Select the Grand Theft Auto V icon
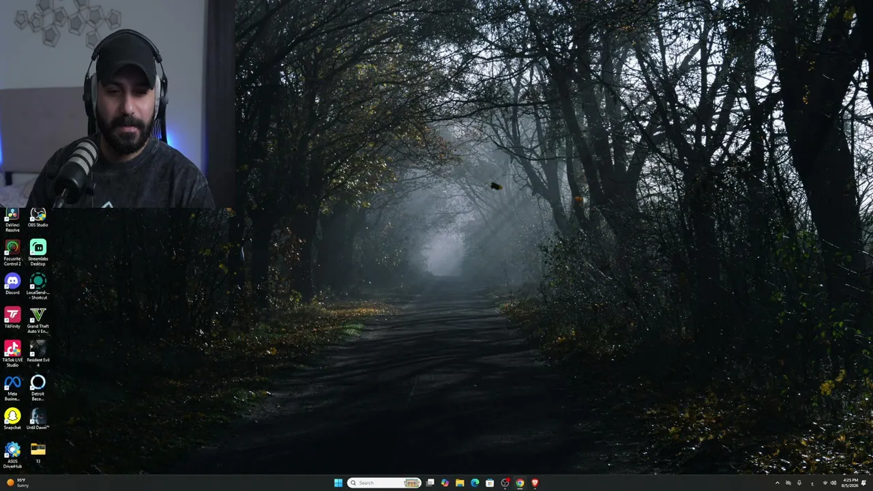 [x=38, y=321]
